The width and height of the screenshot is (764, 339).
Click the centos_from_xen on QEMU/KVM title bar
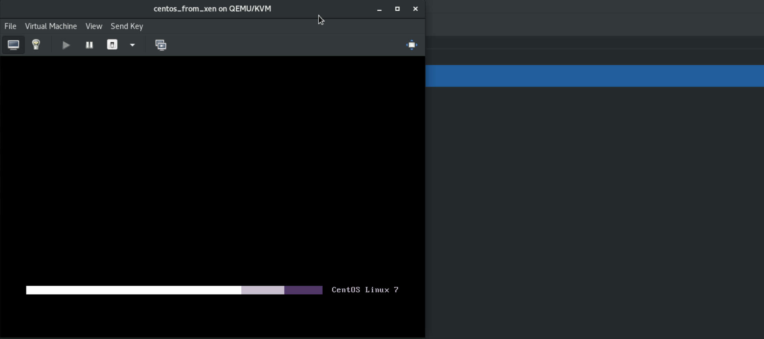212,9
